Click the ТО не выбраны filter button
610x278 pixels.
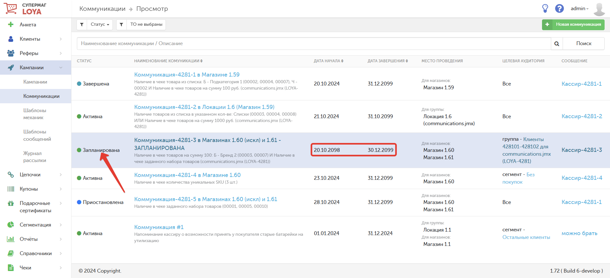click(146, 24)
